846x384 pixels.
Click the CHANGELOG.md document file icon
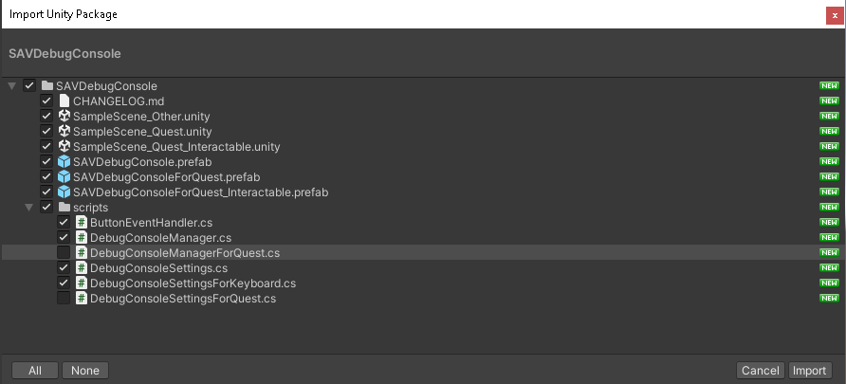64,101
